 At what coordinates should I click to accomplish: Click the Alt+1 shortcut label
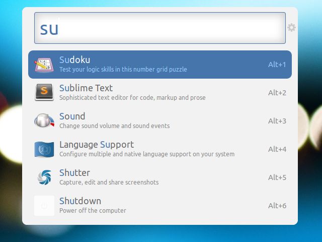point(277,65)
